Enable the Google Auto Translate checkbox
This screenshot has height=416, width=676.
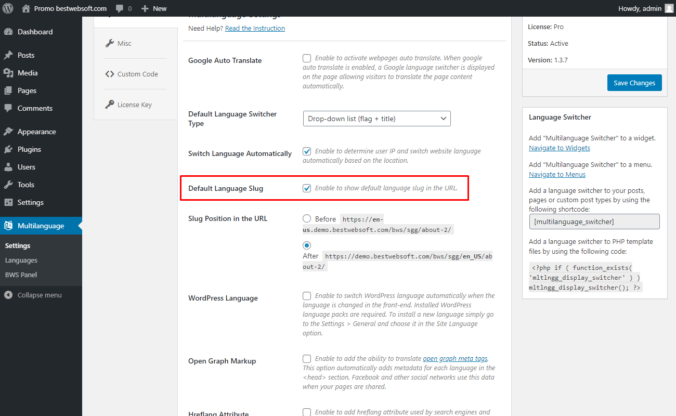click(307, 58)
